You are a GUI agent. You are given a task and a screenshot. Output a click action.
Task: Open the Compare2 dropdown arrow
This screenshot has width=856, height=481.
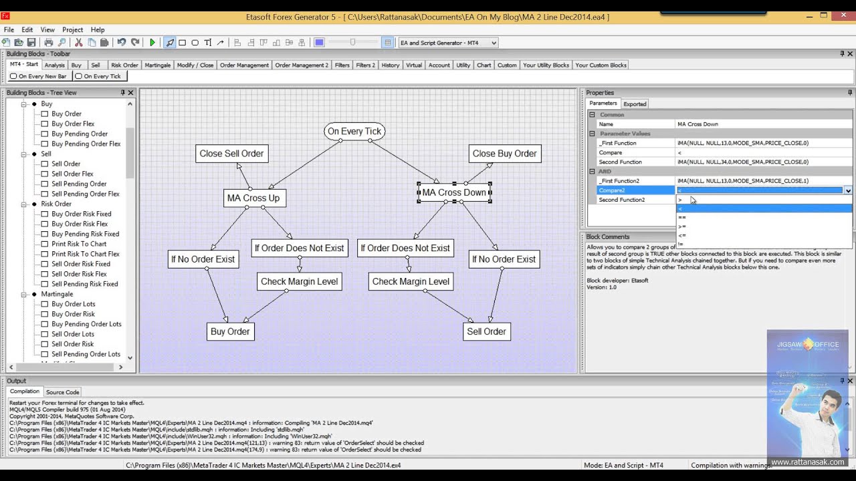(848, 190)
